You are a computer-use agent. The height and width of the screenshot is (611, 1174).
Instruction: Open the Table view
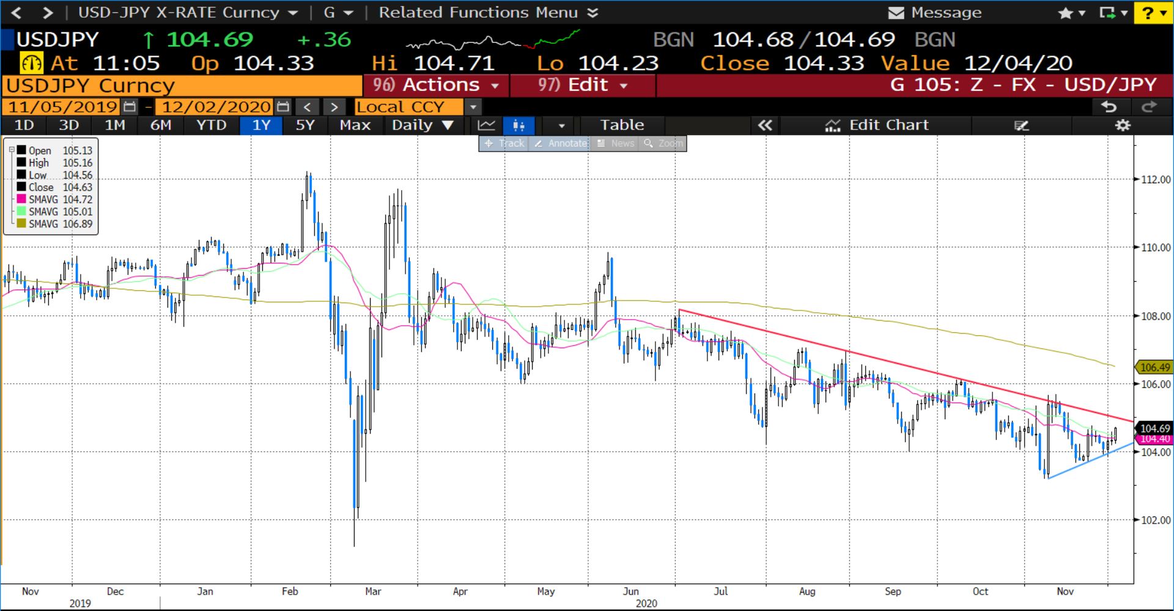pos(622,125)
